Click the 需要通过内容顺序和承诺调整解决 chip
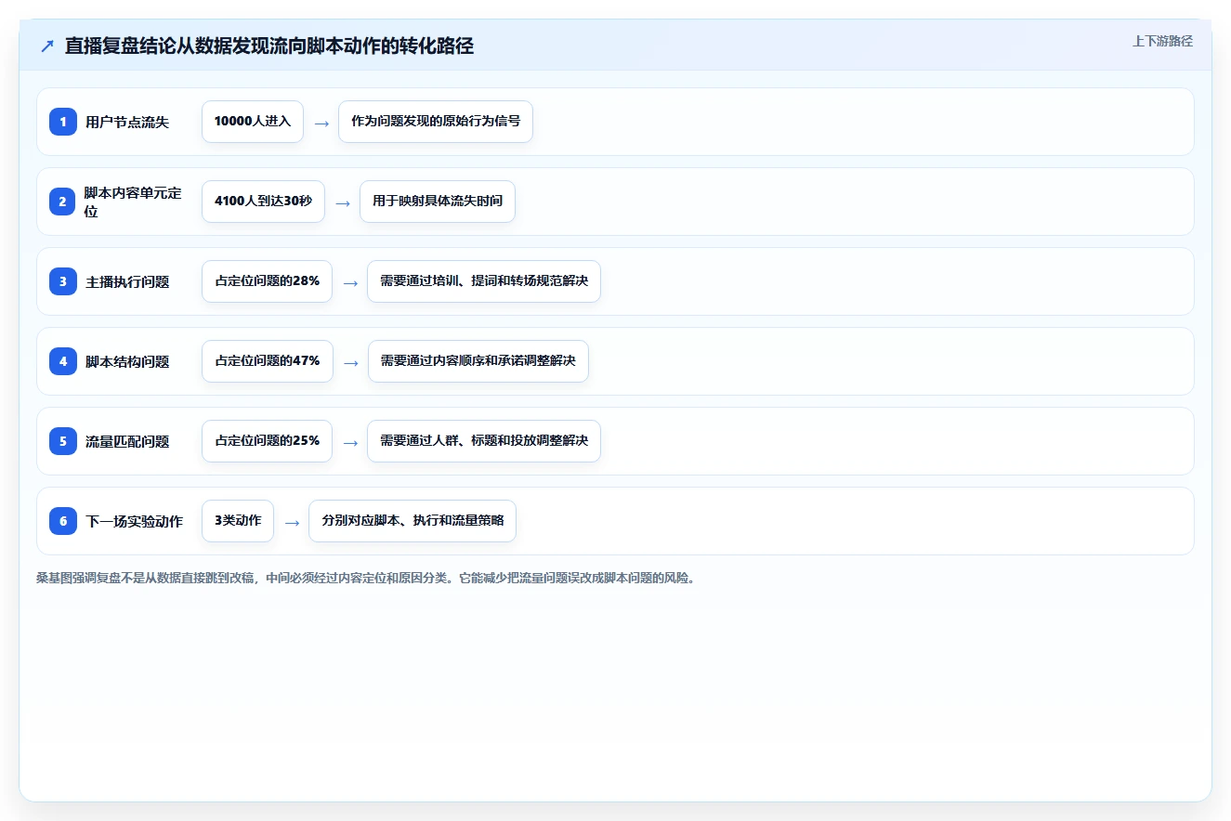The image size is (1231, 821). click(478, 361)
